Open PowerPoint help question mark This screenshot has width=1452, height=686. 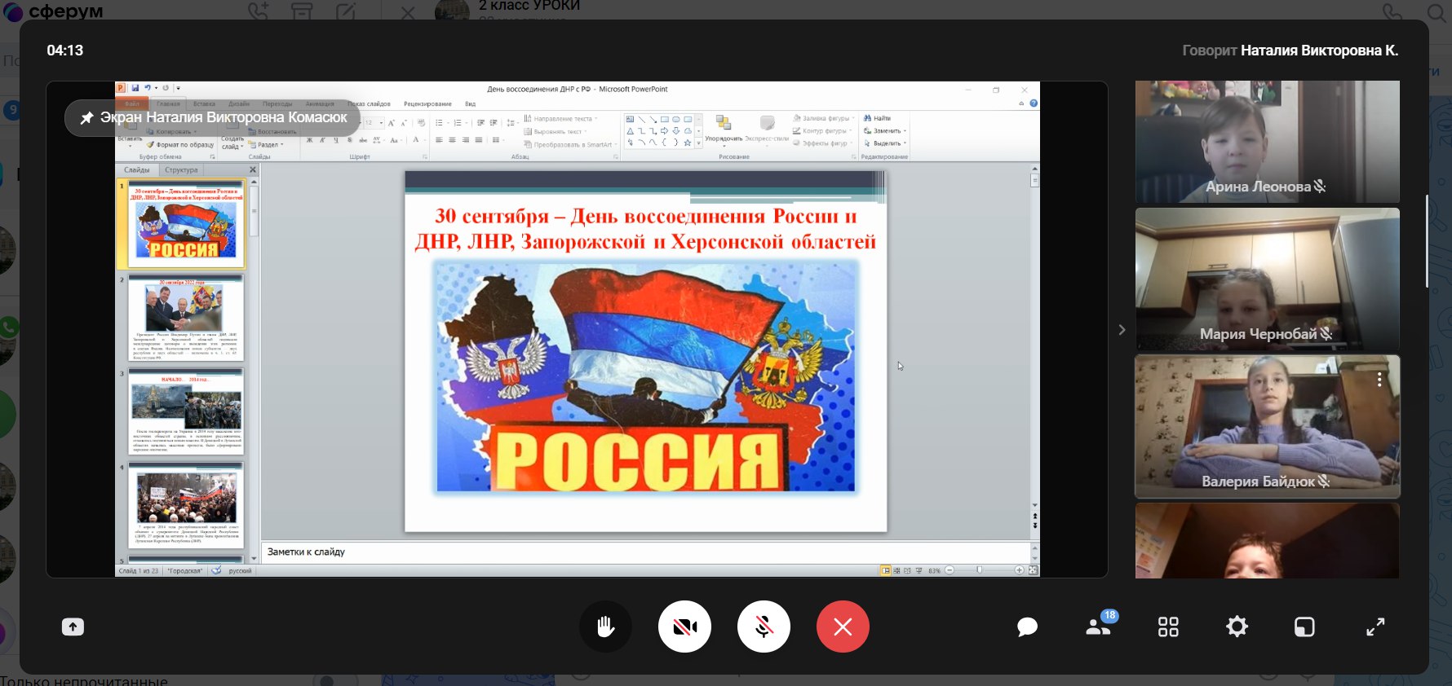tap(1034, 103)
